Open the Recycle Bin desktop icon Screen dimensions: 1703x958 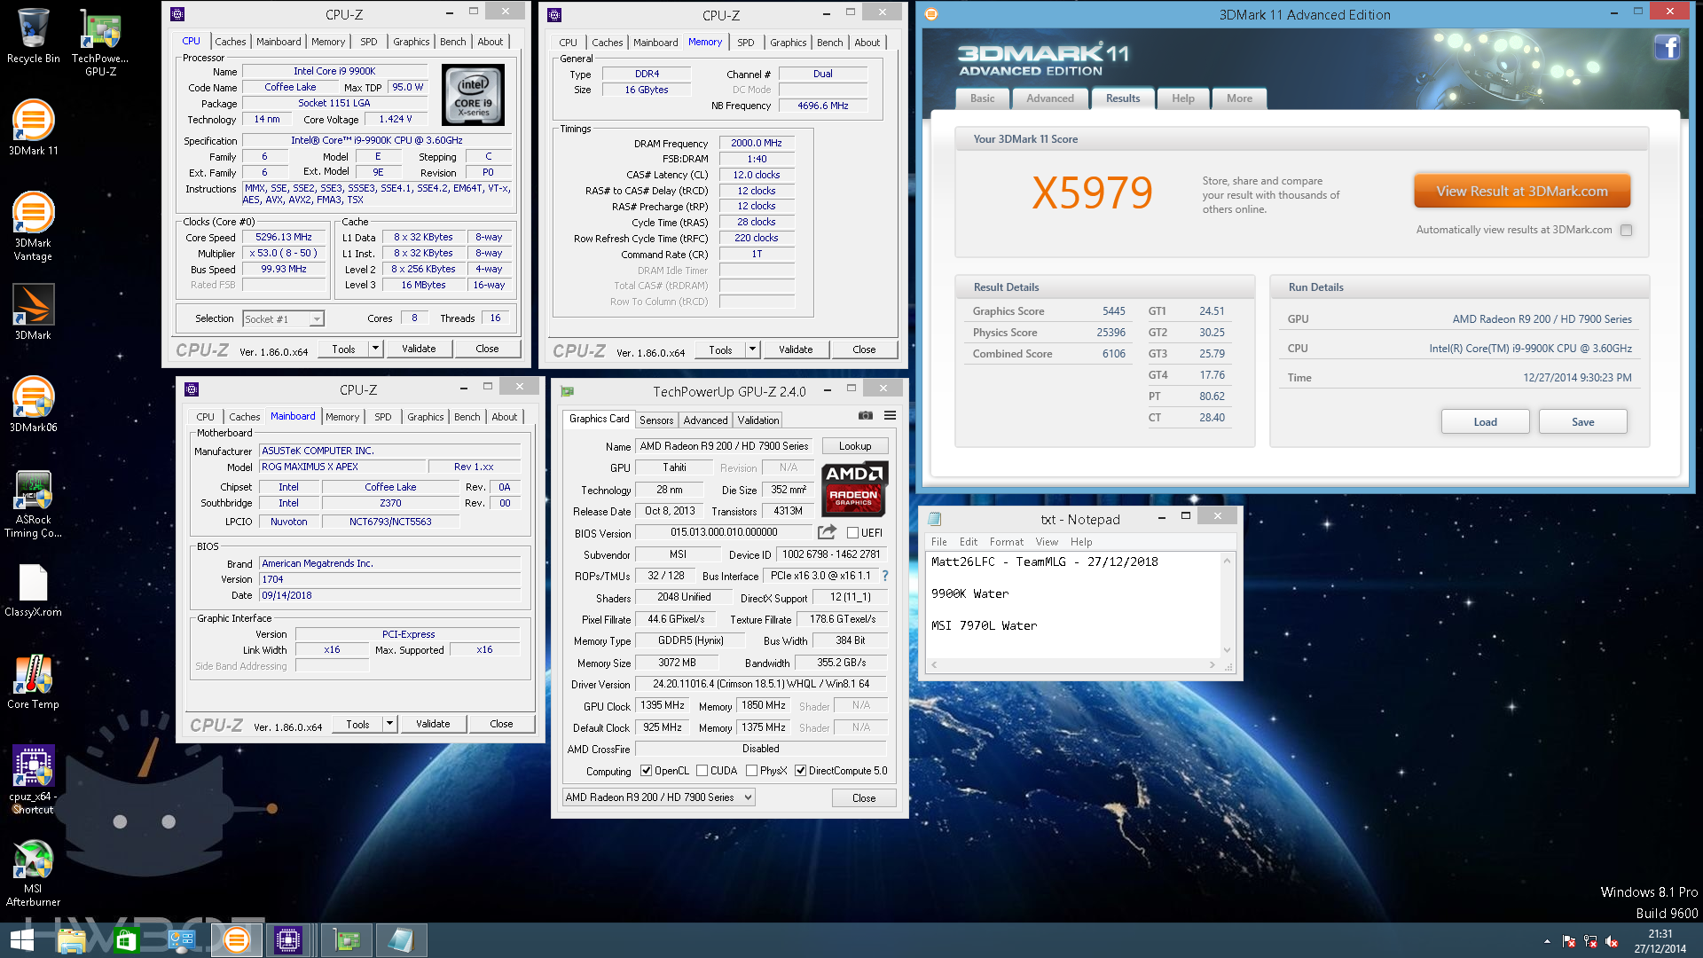pos(33,35)
